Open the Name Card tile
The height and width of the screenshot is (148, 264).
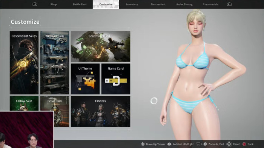[x=116, y=79]
